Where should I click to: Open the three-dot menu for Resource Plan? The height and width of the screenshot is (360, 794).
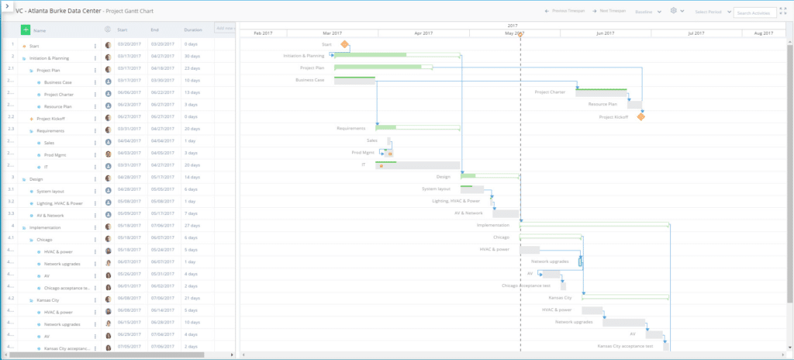click(x=95, y=106)
